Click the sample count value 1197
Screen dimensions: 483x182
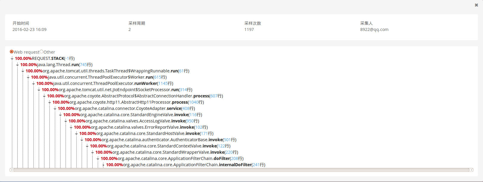pyautogui.click(x=249, y=29)
